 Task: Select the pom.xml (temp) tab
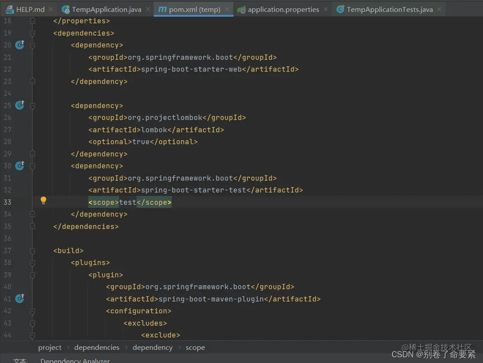click(x=195, y=9)
